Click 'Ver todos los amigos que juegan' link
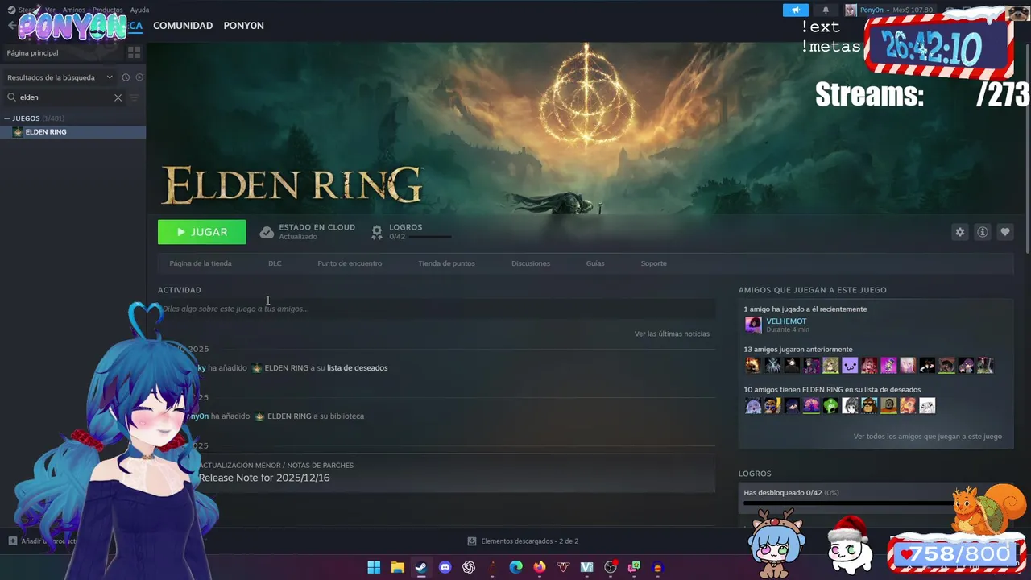This screenshot has height=580, width=1031. tap(928, 437)
